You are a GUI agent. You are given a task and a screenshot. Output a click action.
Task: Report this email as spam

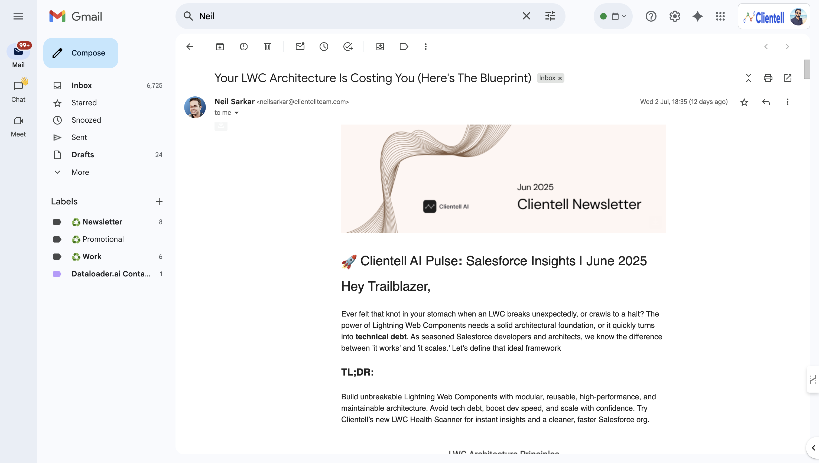coord(244,47)
